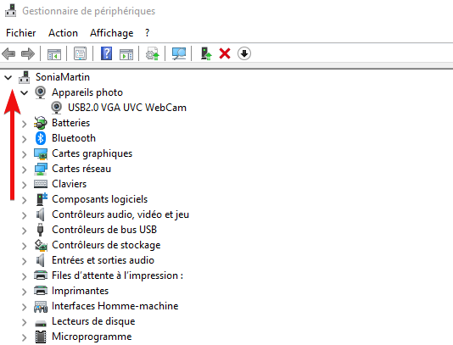Open the ? help menu
The height and width of the screenshot is (345, 453).
pos(147,33)
